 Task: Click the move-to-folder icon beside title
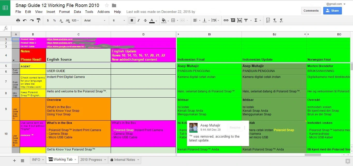click(x=114, y=5)
